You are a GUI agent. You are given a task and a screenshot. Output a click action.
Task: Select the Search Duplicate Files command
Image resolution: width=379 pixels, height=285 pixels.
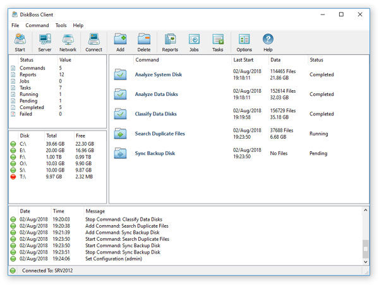[x=160, y=134]
